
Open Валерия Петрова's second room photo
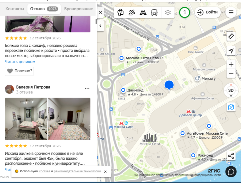pos(69,119)
